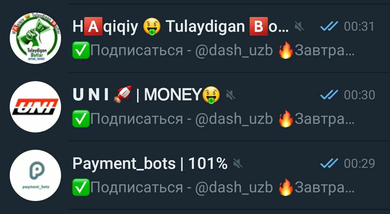The width and height of the screenshot is (390, 214).
Task: Click the muted icon beside Haqiqiy Tulaydigan
Action: pyautogui.click(x=299, y=26)
